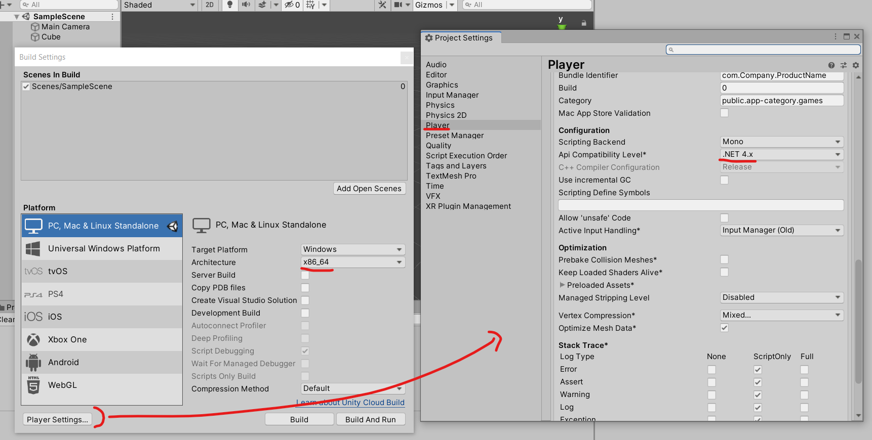The height and width of the screenshot is (440, 872).
Task: Enable the Development Build checkbox
Action: tap(305, 313)
